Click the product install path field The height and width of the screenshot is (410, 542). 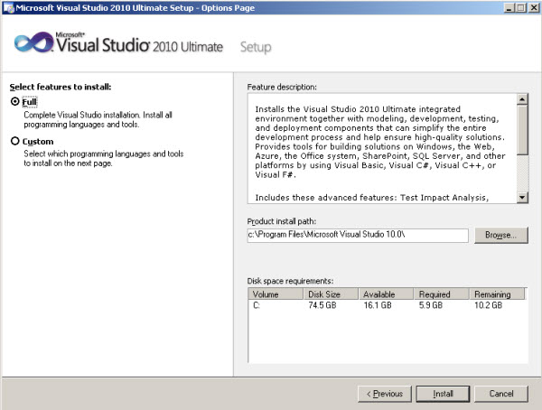[358, 235]
